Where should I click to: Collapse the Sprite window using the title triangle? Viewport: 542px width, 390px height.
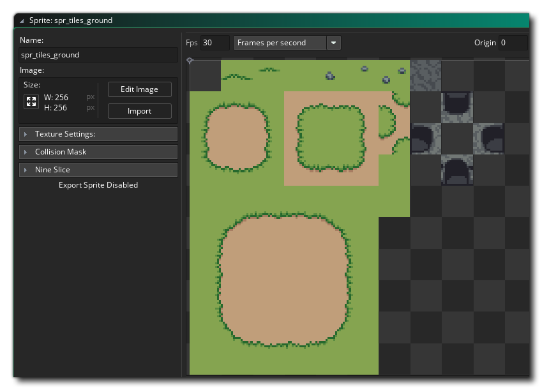tap(22, 20)
